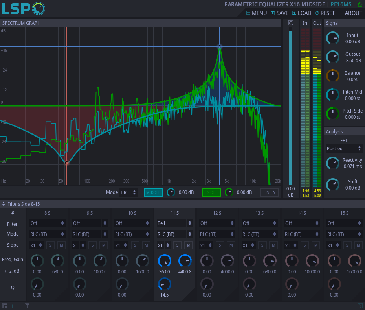Toggle solo S on filter 8 S

50,245
